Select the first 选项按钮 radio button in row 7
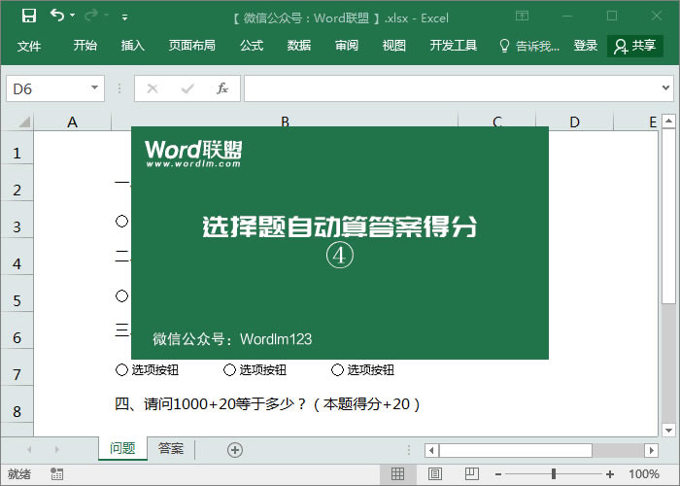680x486 pixels. point(121,369)
